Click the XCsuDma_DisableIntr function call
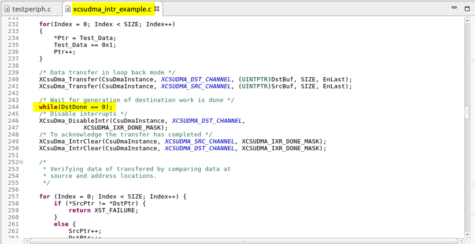475x244 pixels. (x=71, y=121)
